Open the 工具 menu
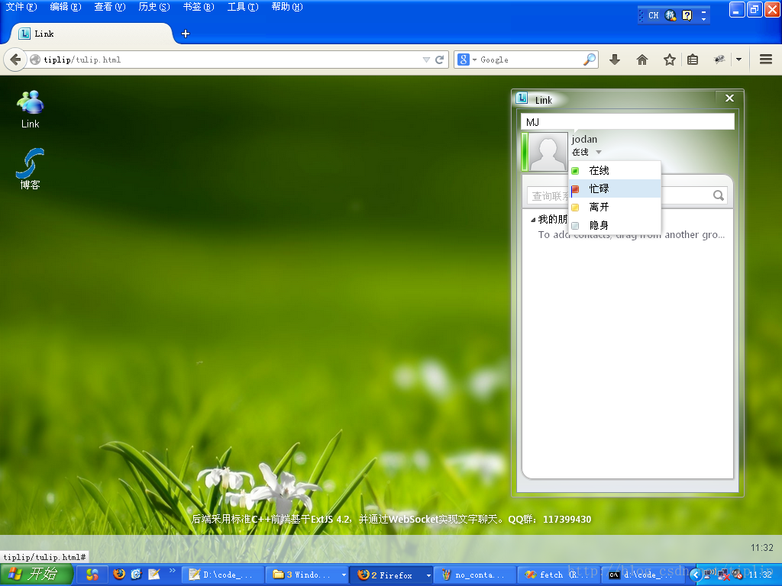Screen dimensions: 782x586 [x=243, y=7]
